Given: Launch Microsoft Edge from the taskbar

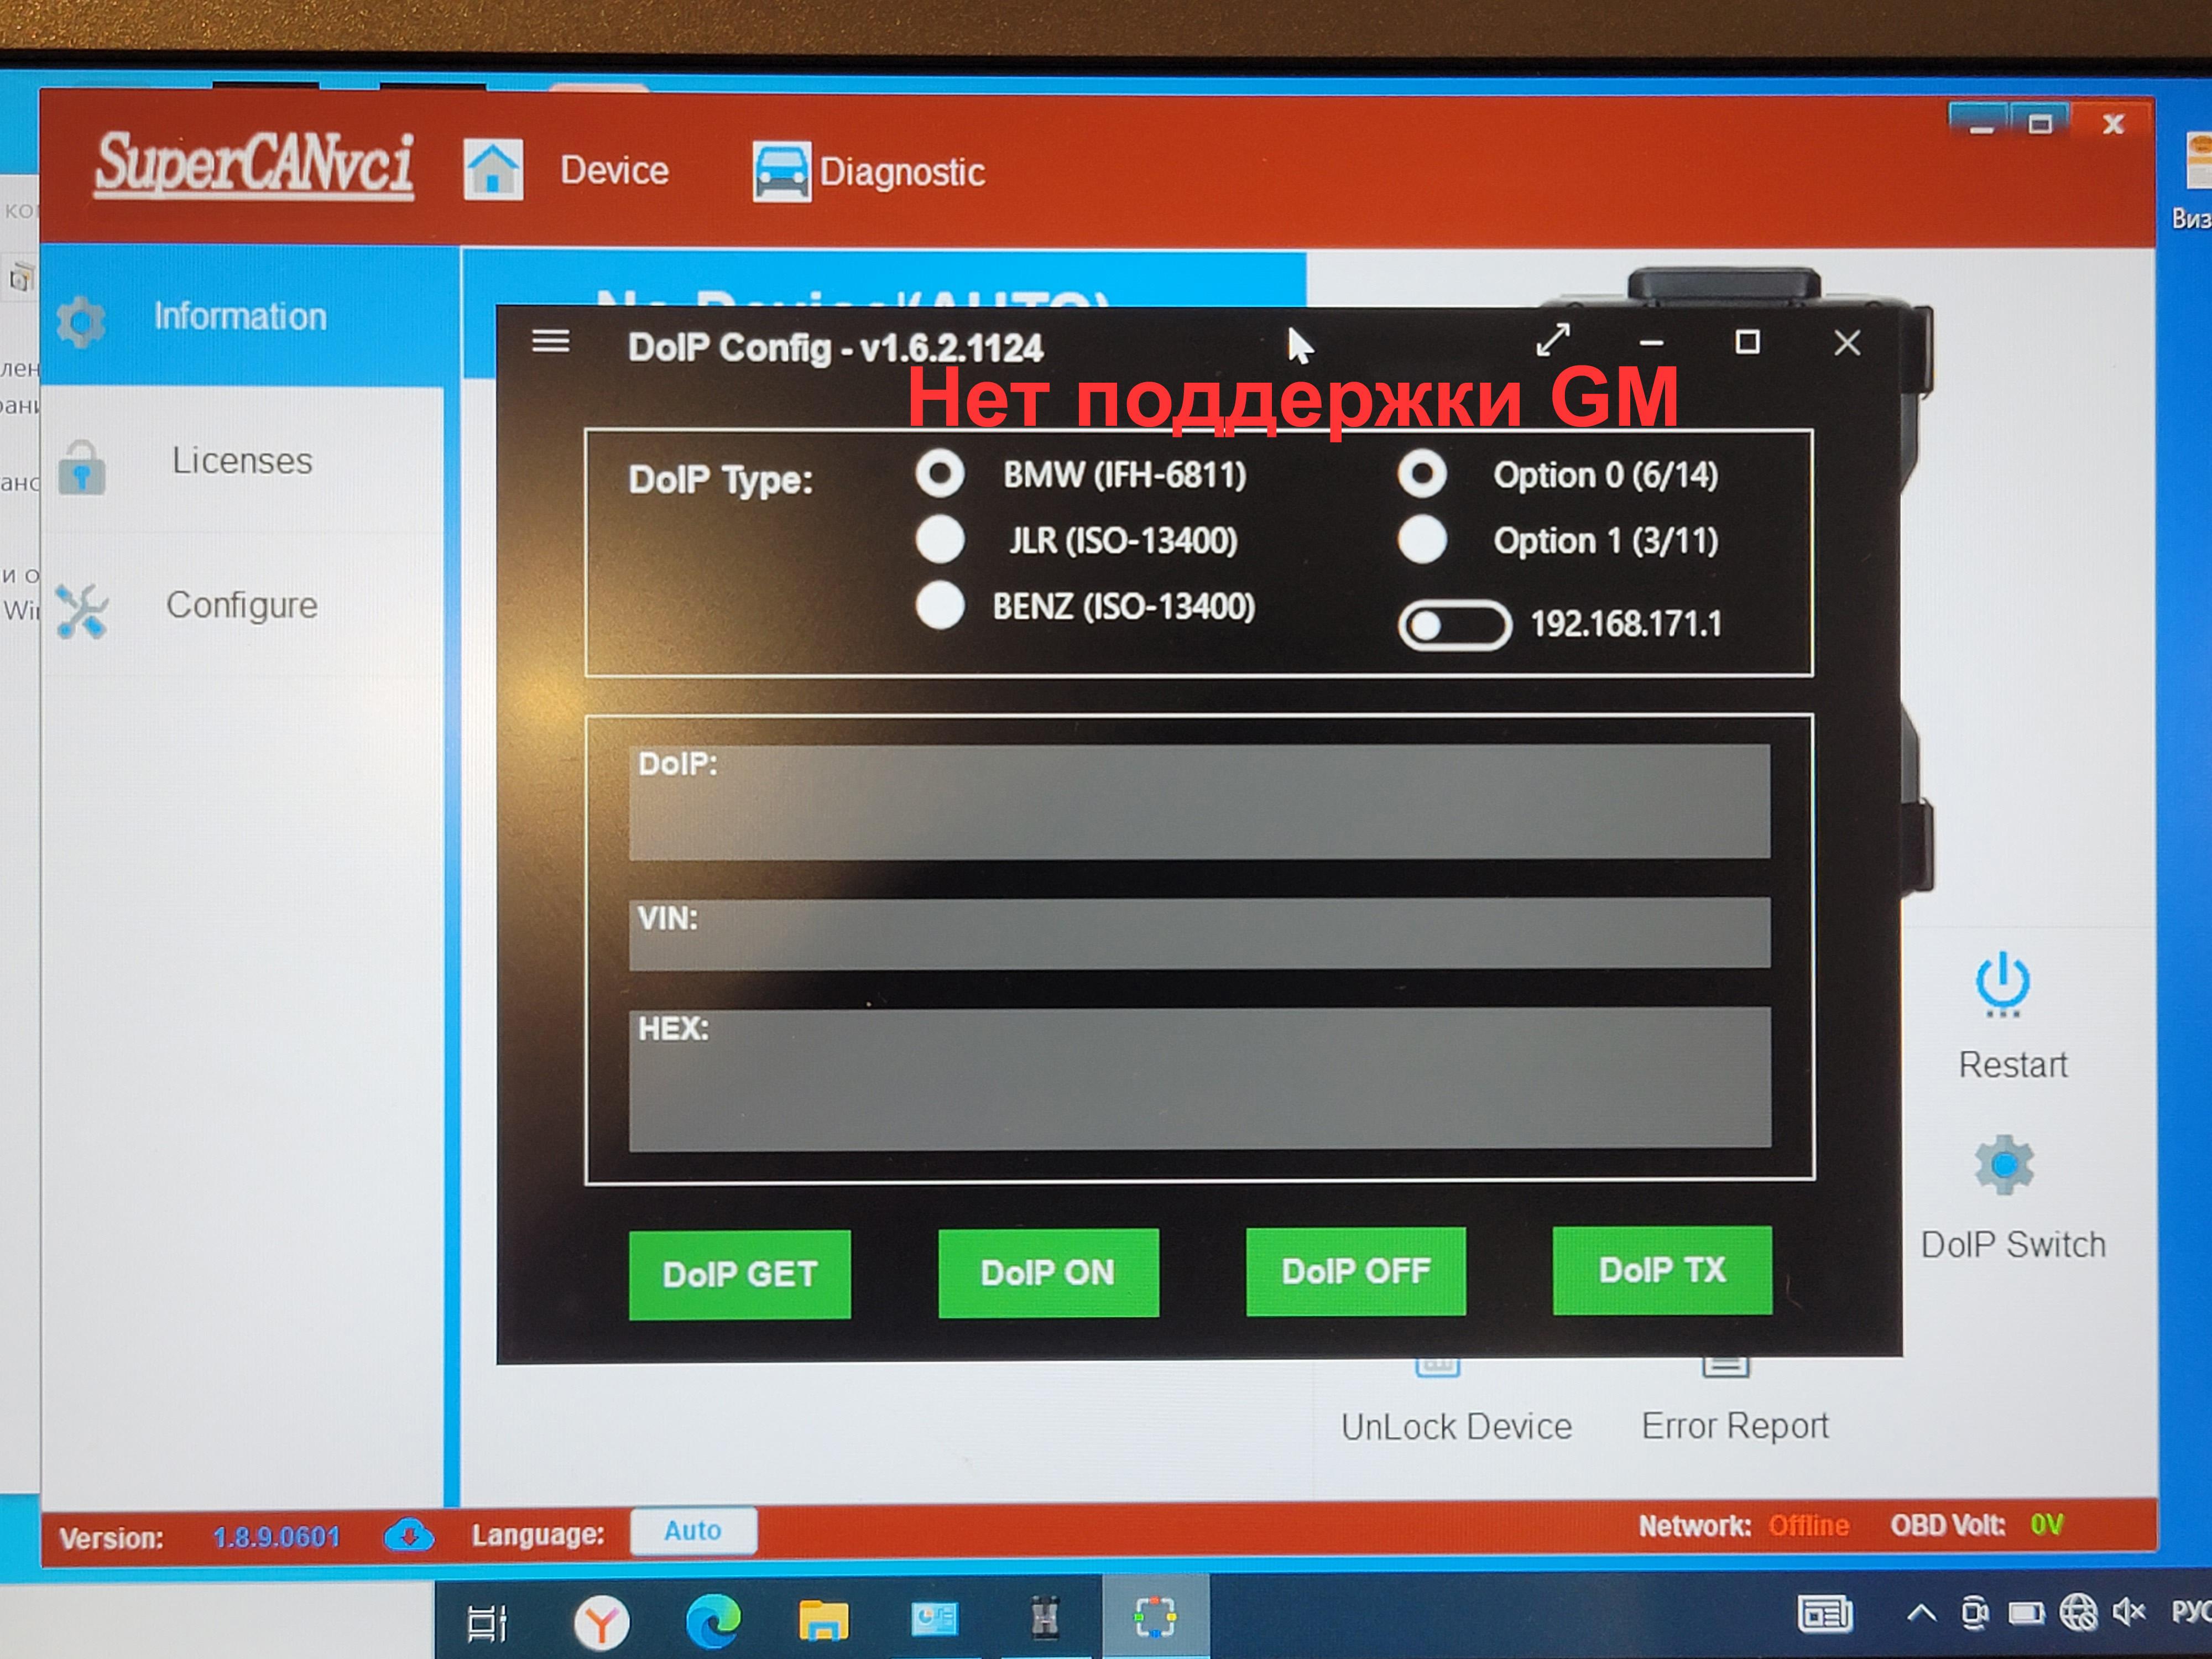Looking at the screenshot, I should pyautogui.click(x=713, y=1620).
